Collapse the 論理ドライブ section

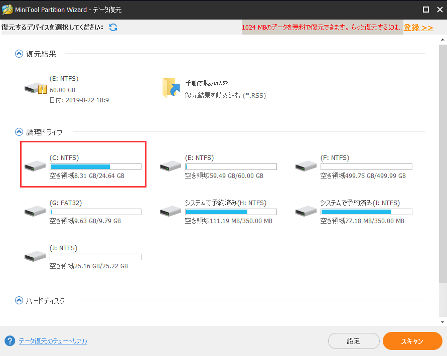(x=19, y=132)
